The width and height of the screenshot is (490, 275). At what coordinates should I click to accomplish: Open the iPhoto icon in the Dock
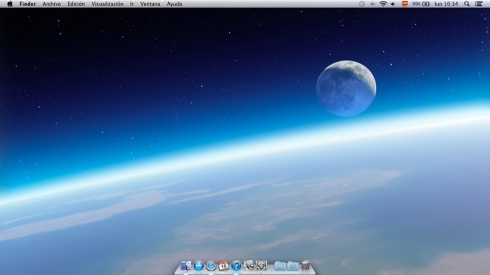point(249,266)
